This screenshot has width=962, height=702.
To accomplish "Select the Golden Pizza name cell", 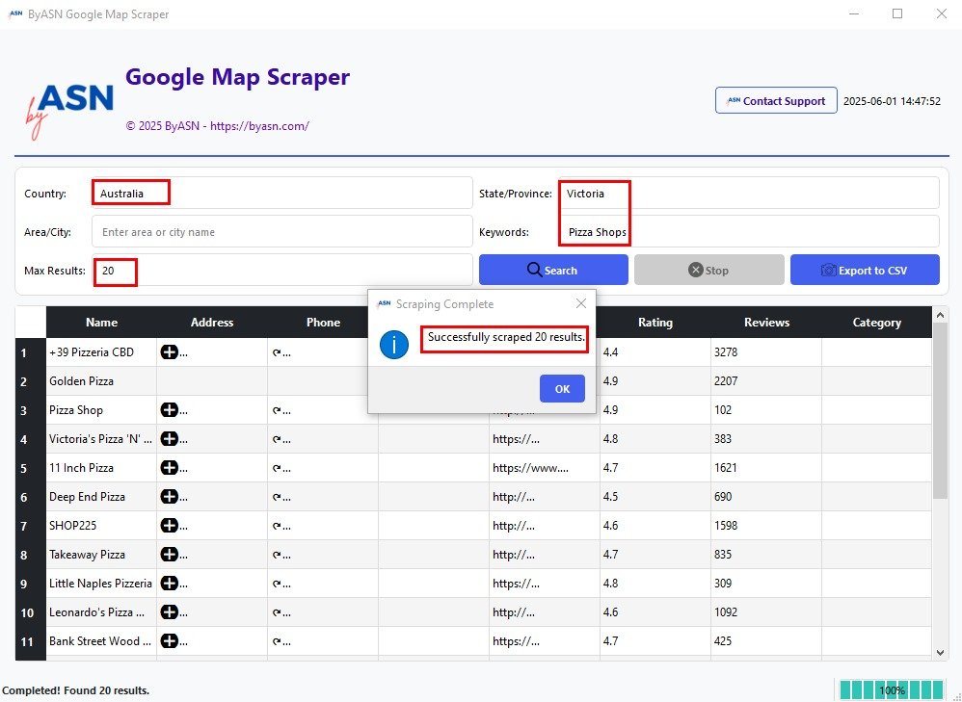I will (101, 380).
